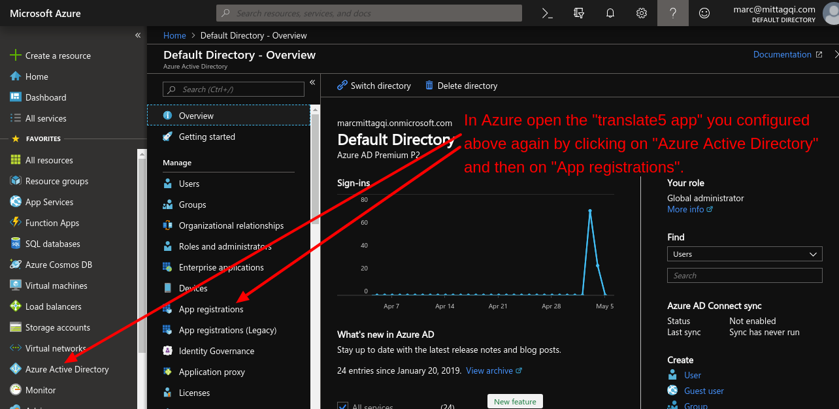Focus the Search resources, services, and docs box
839x409 pixels.
tap(369, 13)
